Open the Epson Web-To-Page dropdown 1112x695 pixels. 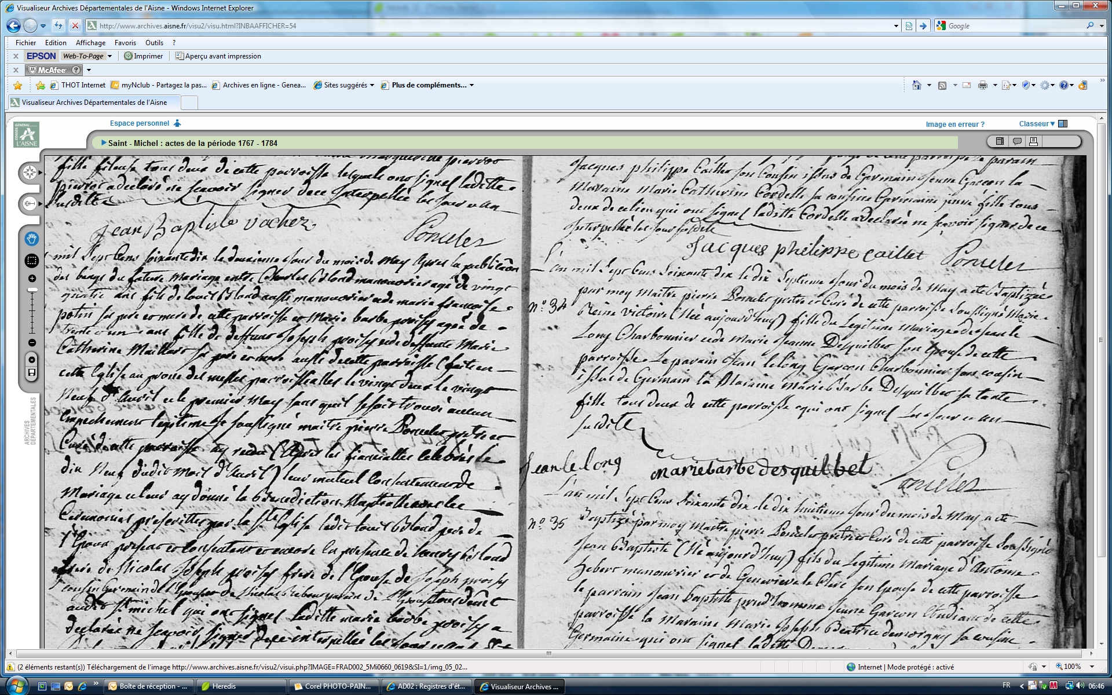[109, 56]
